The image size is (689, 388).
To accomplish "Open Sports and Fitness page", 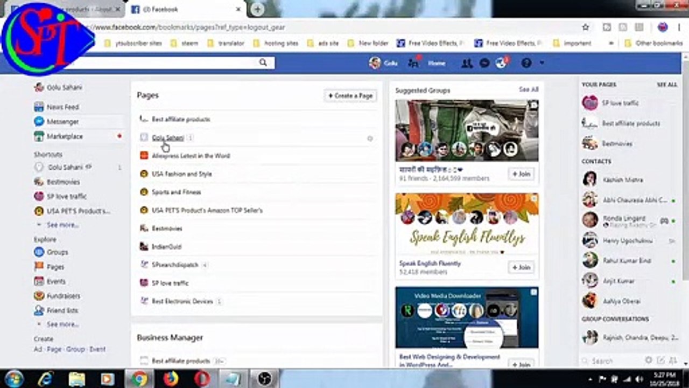I will point(176,192).
